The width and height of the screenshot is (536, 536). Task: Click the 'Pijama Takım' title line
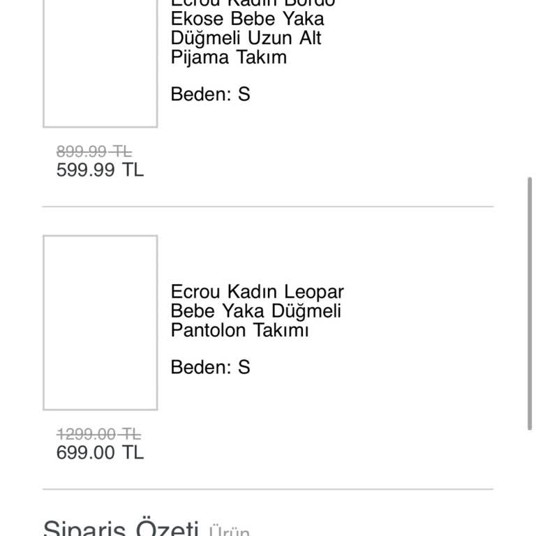pyautogui.click(x=229, y=57)
